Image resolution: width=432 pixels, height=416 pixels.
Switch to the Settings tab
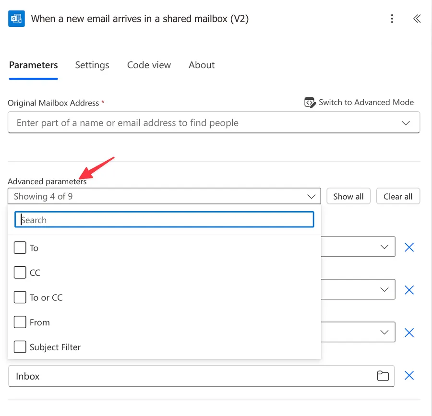92,65
